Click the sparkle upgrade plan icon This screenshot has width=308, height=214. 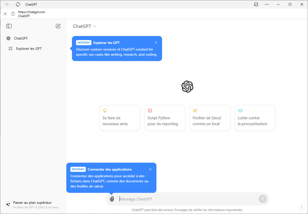pyautogui.click(x=8, y=205)
